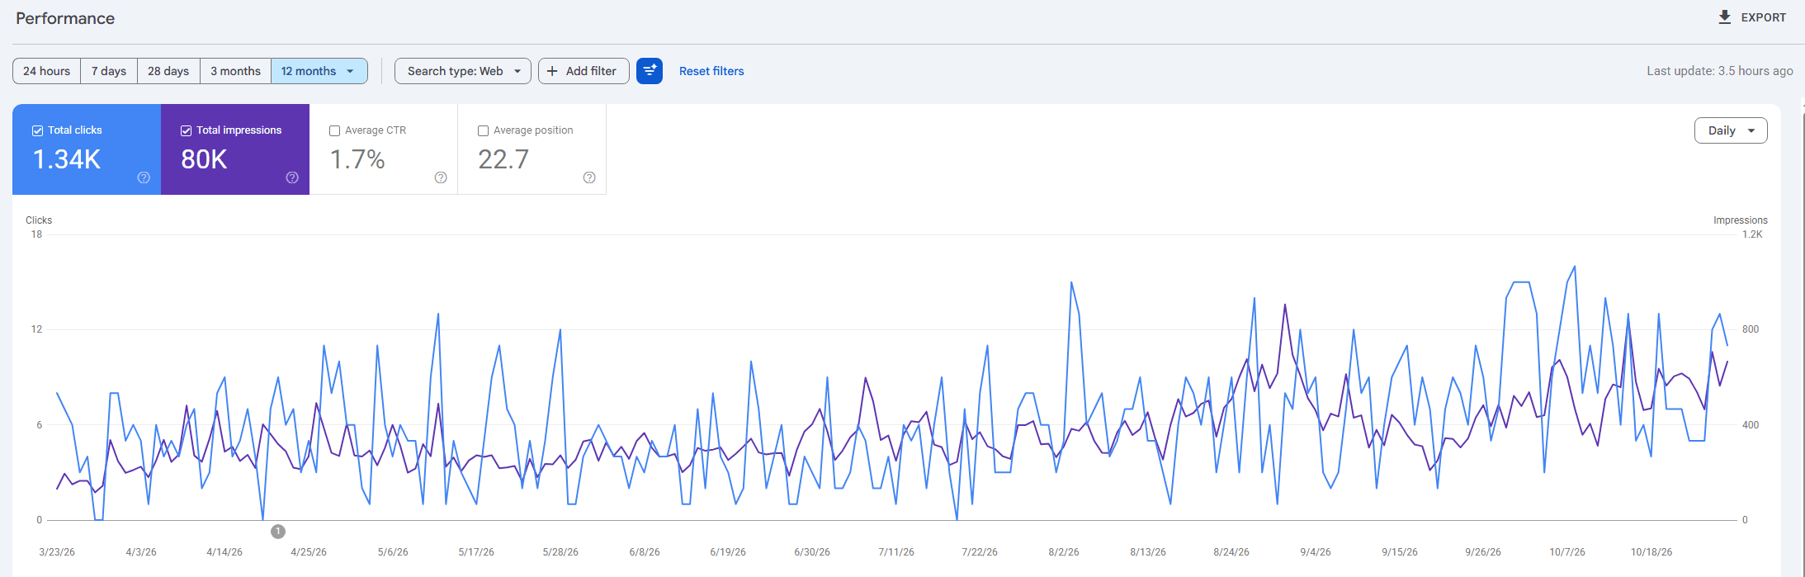
Task: Expand the 12 months dropdown arrow
Action: pyautogui.click(x=351, y=71)
